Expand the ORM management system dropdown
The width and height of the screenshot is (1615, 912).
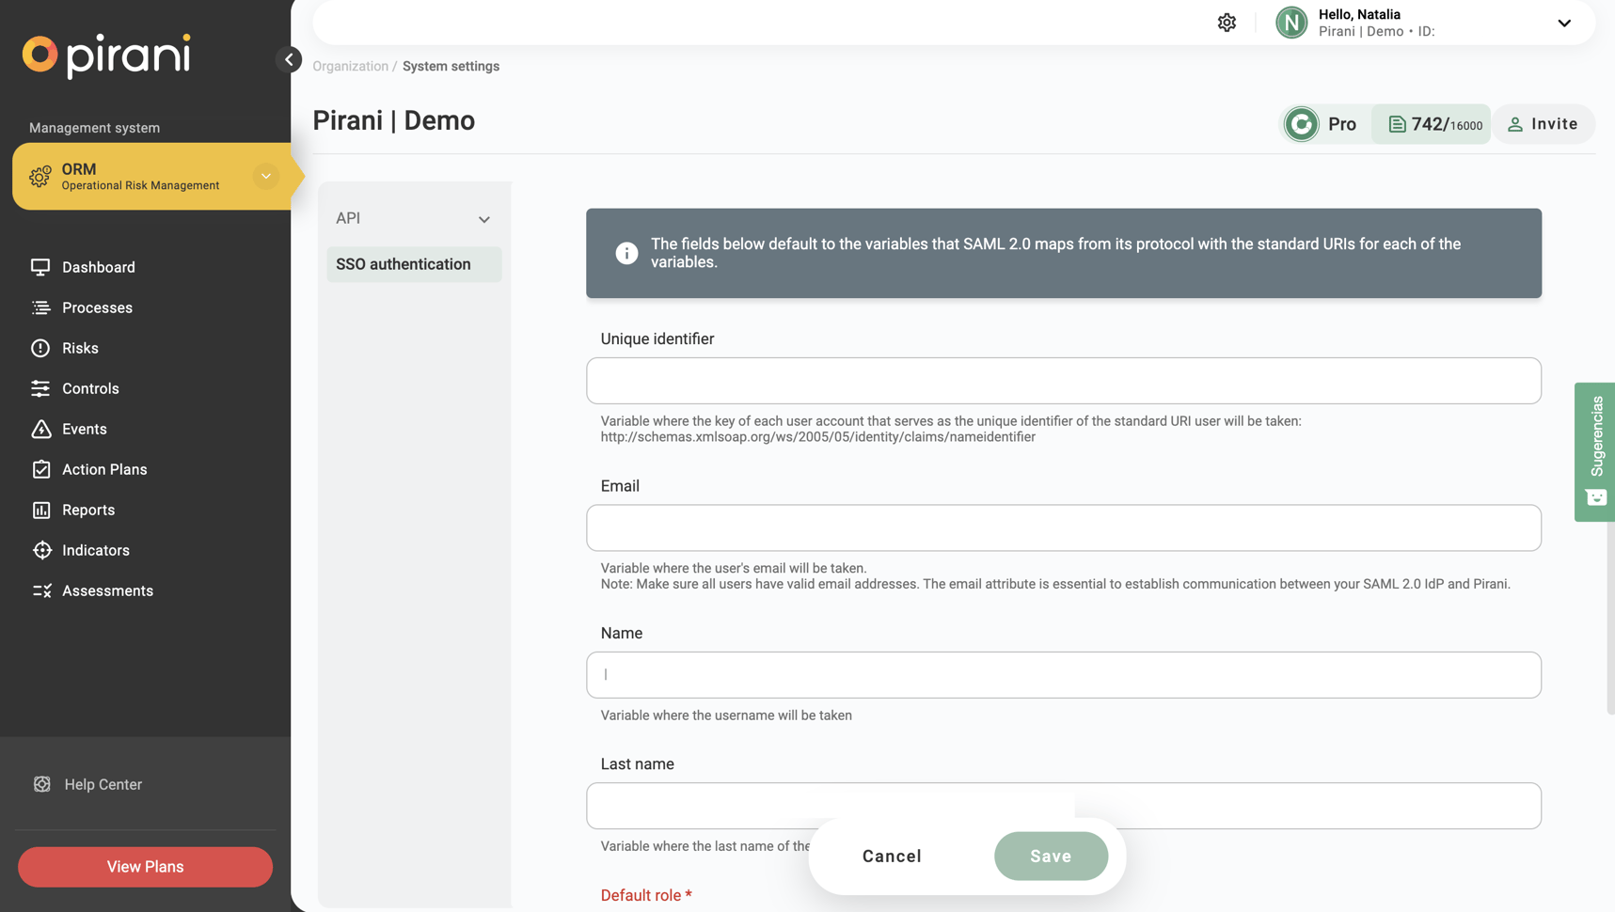tap(266, 176)
